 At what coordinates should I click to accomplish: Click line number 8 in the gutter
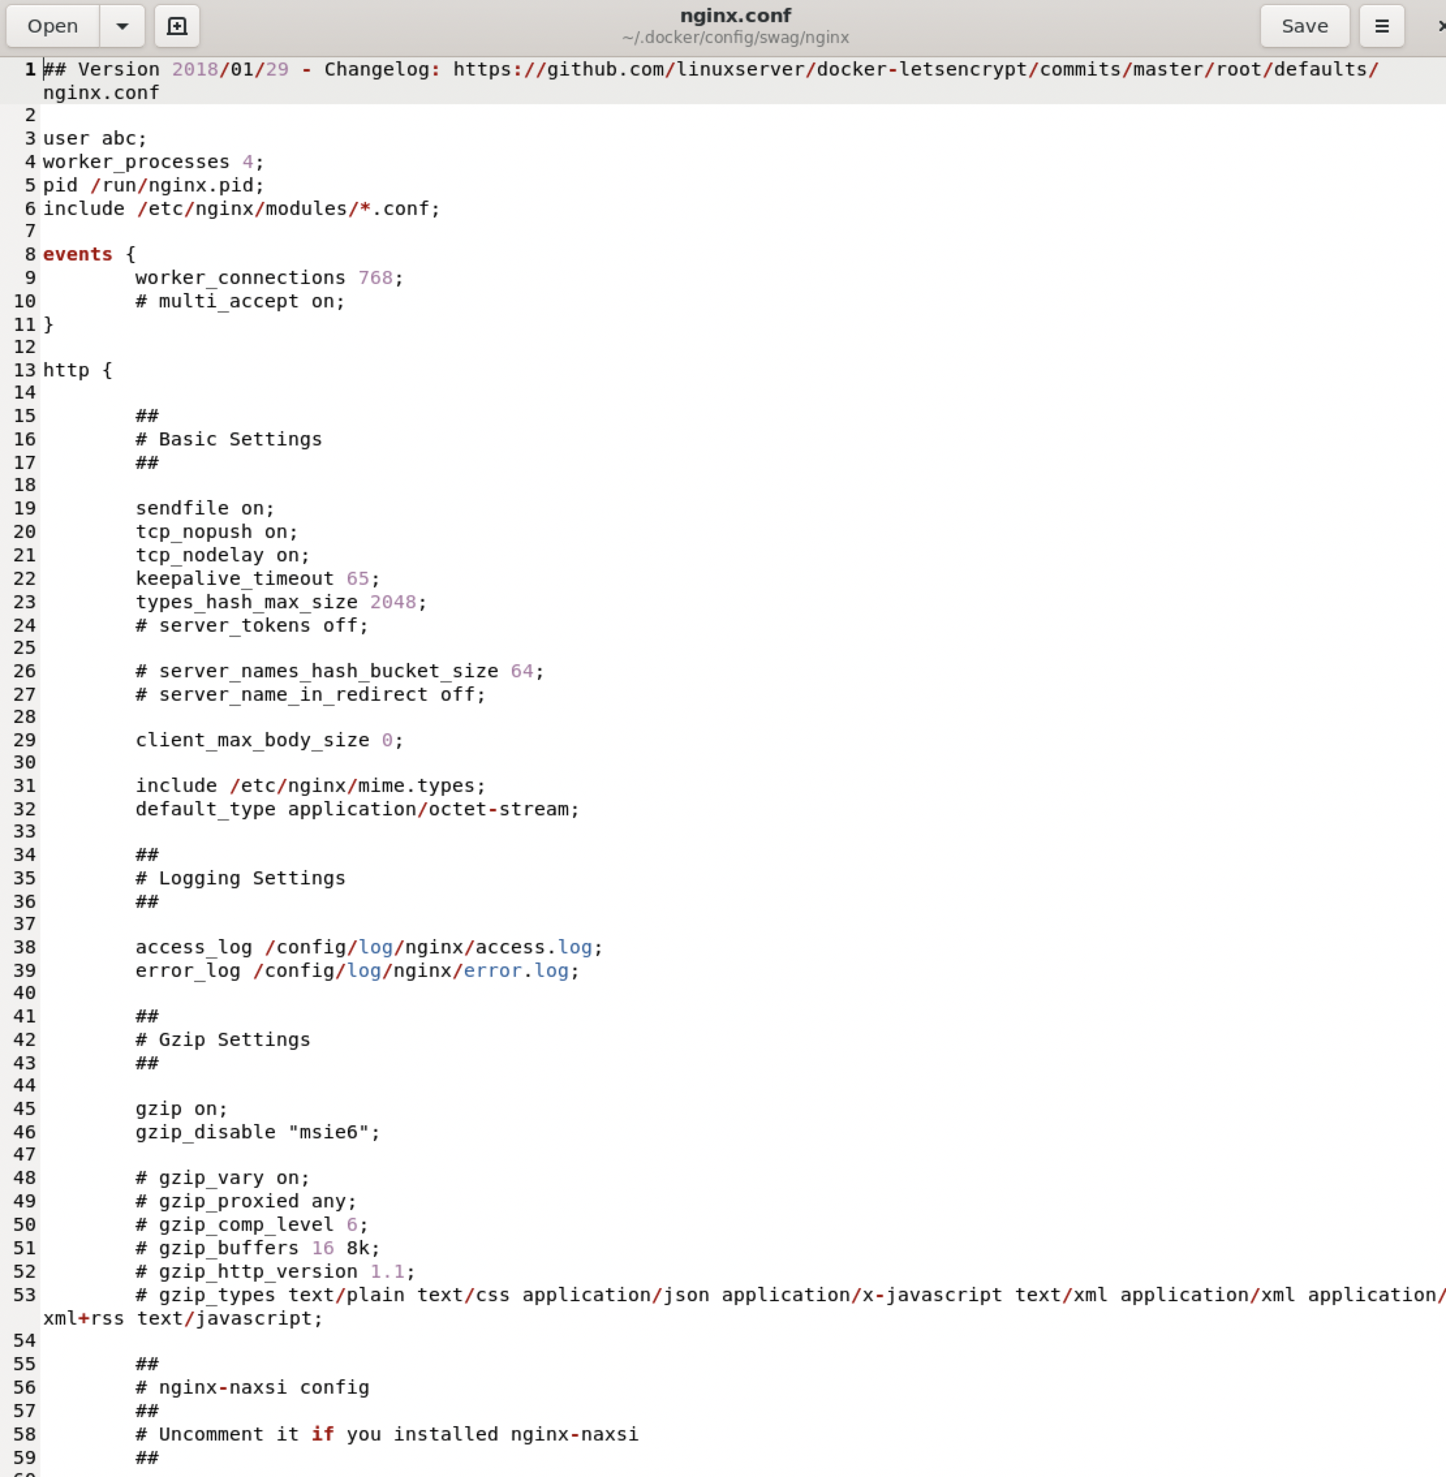(29, 255)
